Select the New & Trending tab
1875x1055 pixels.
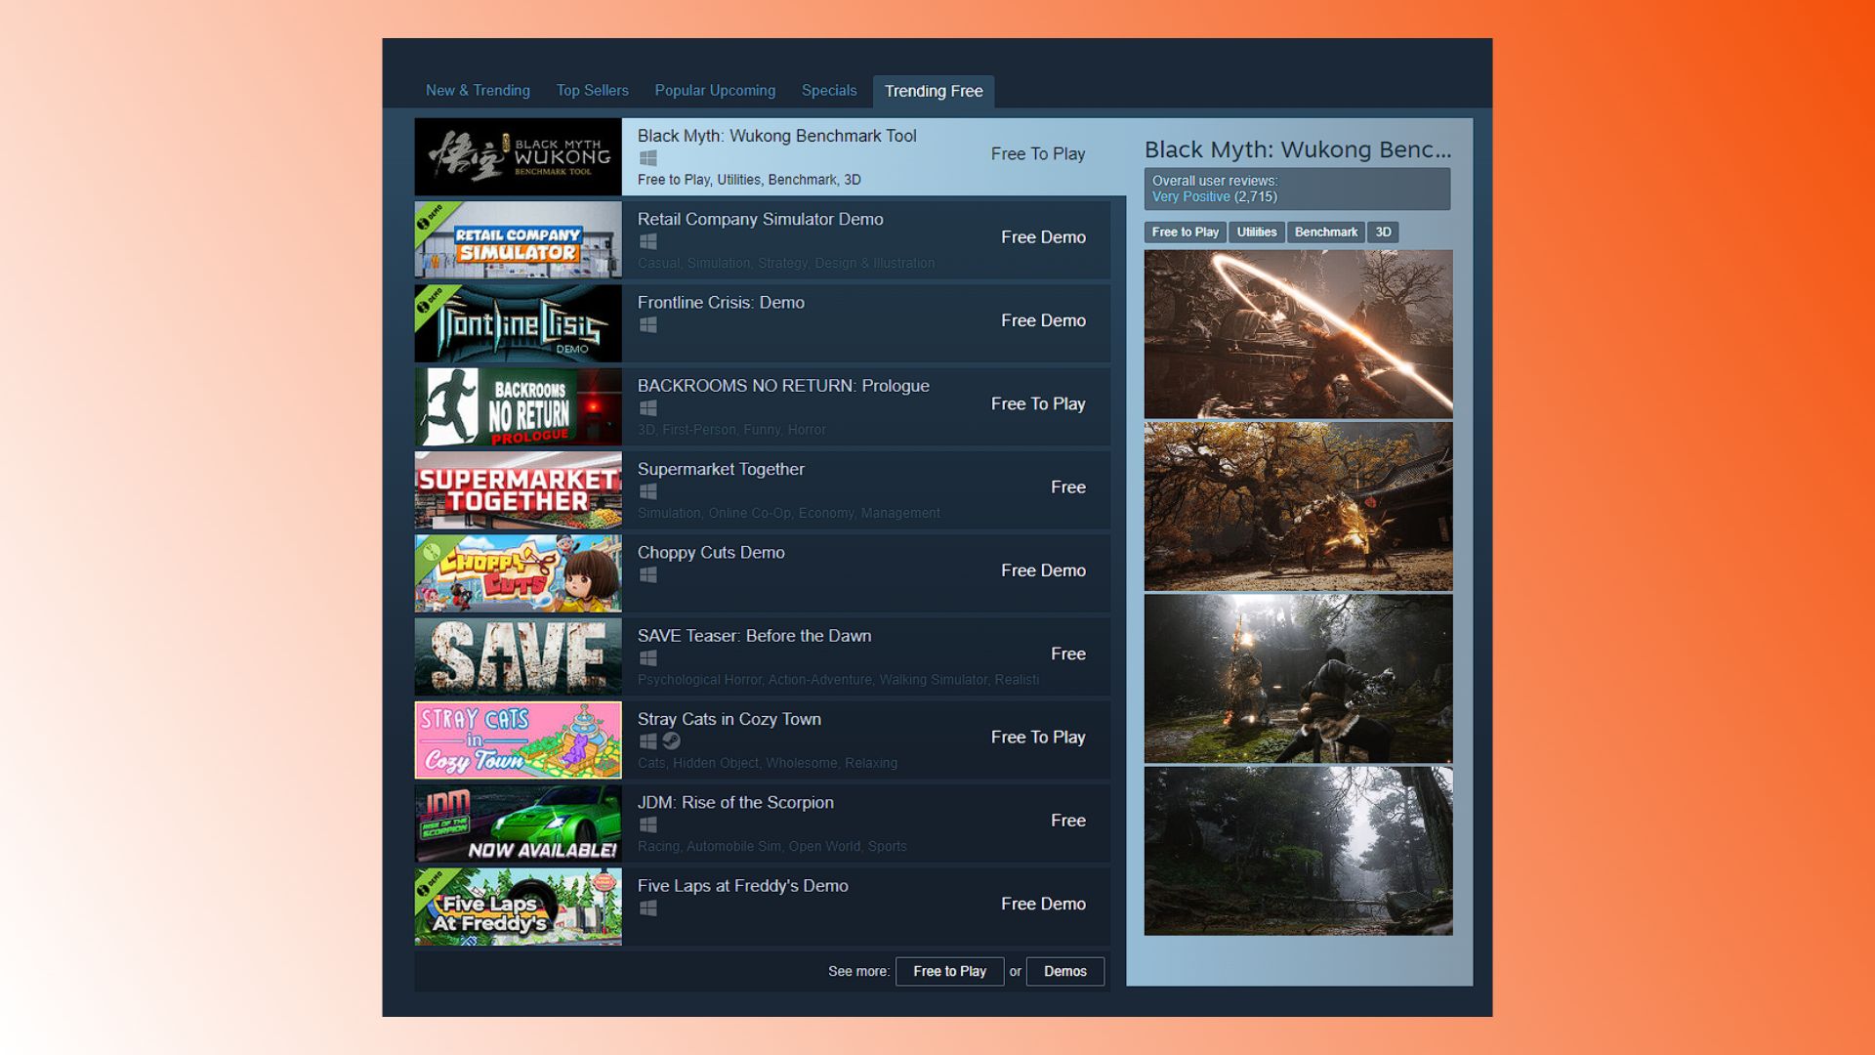pos(478,90)
